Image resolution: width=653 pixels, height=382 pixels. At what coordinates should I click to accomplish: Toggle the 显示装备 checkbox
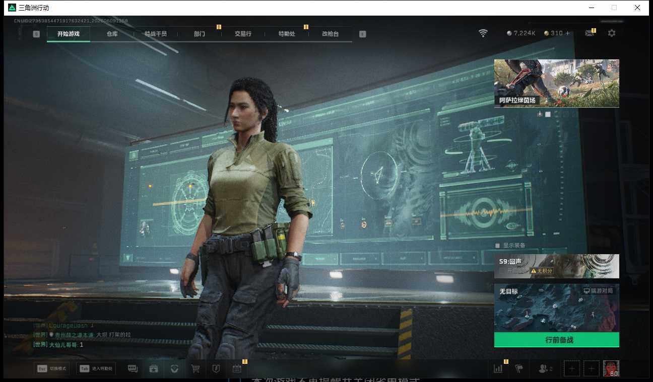(x=497, y=246)
